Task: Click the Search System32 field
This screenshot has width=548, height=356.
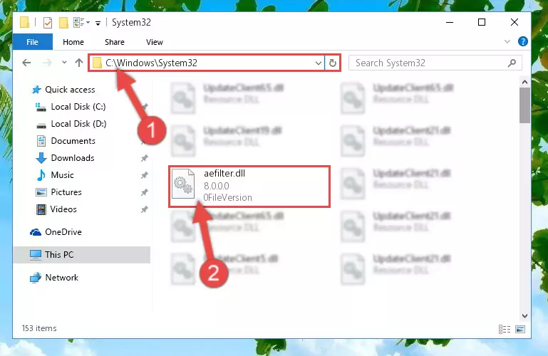Action: point(435,63)
